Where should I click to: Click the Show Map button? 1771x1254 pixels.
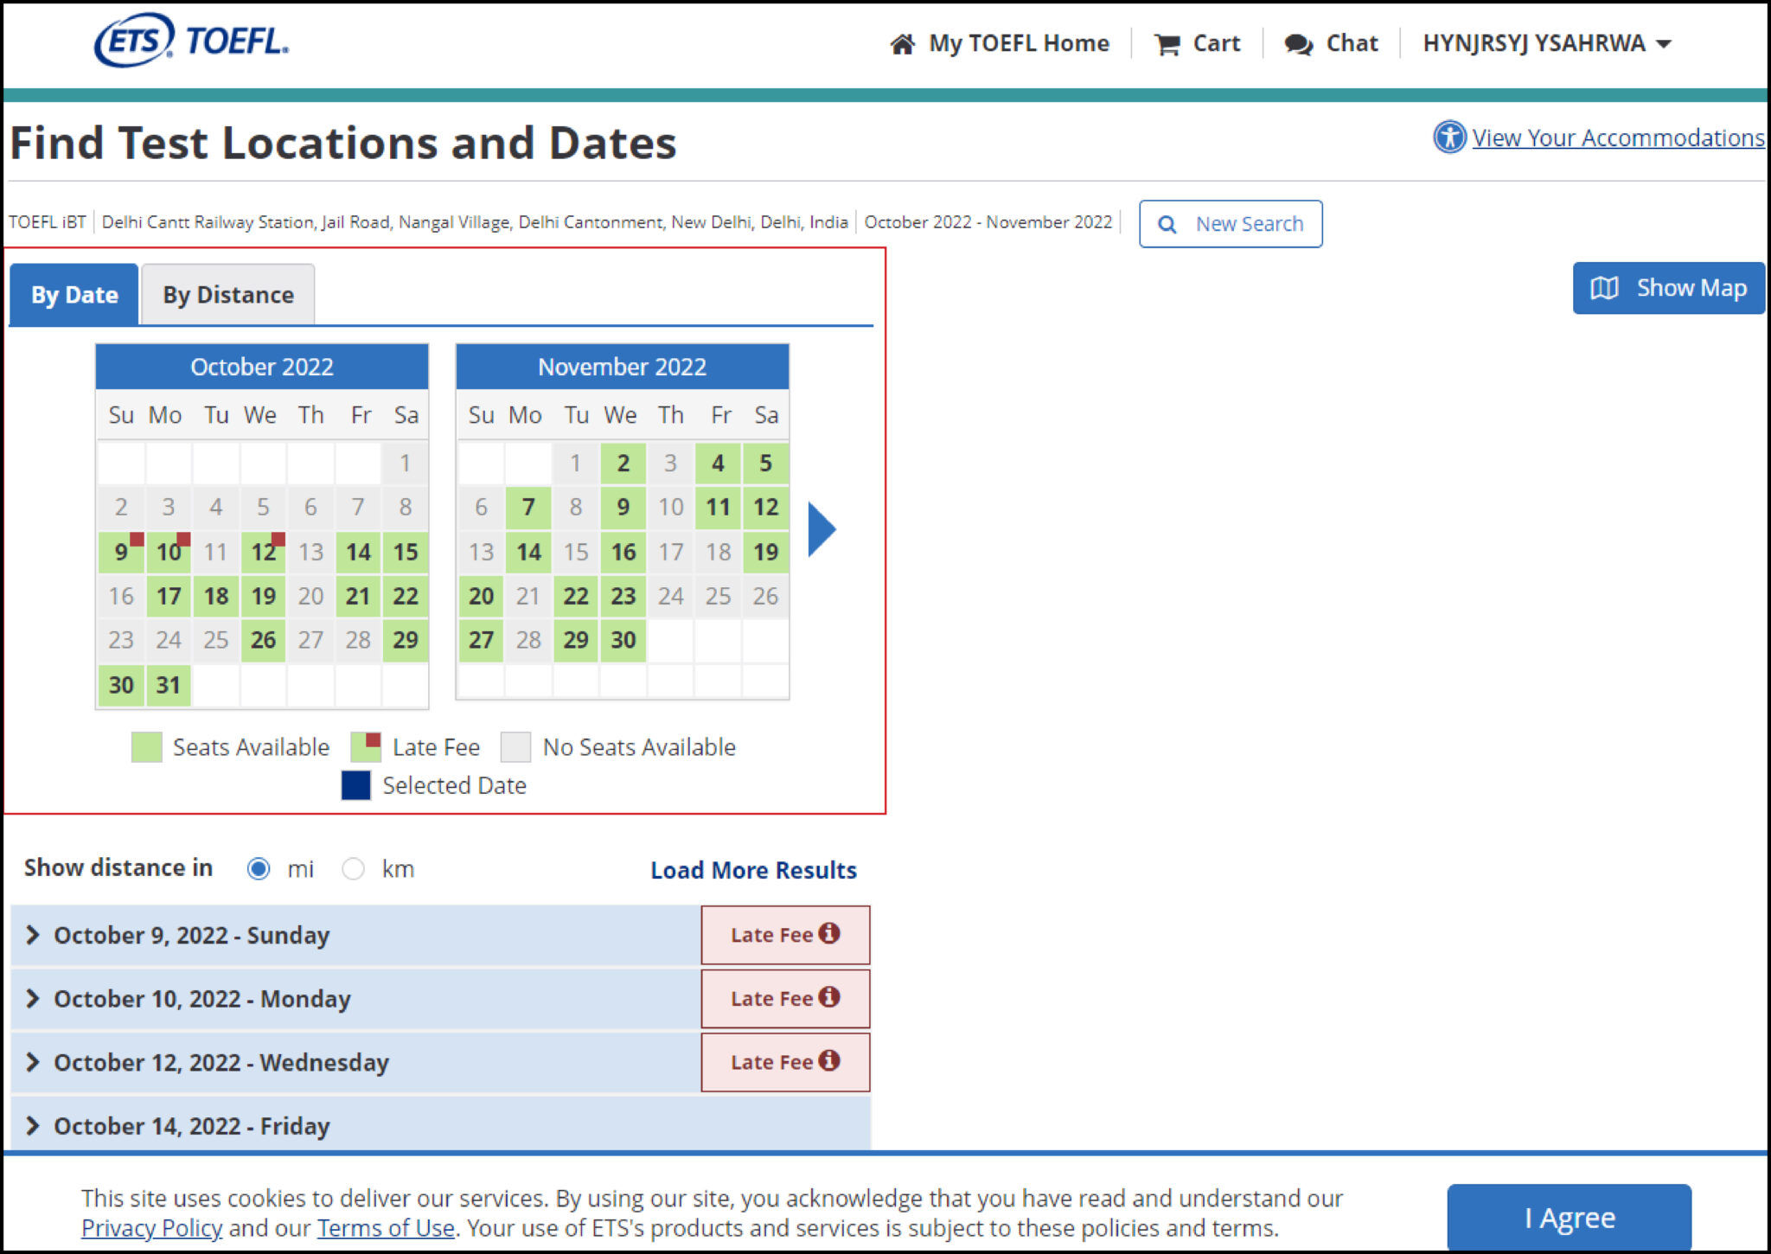click(x=1669, y=288)
